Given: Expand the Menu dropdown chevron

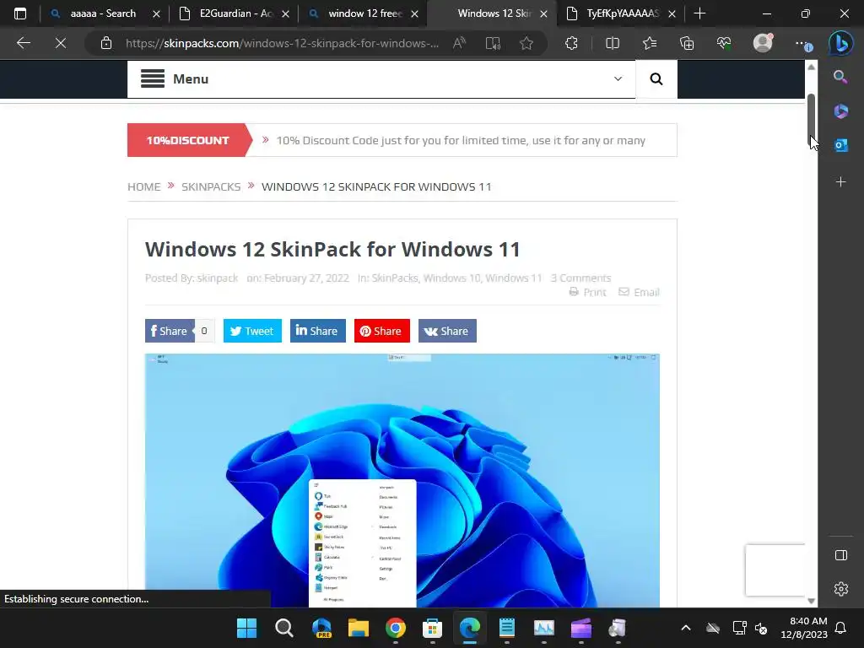Looking at the screenshot, I should (618, 78).
